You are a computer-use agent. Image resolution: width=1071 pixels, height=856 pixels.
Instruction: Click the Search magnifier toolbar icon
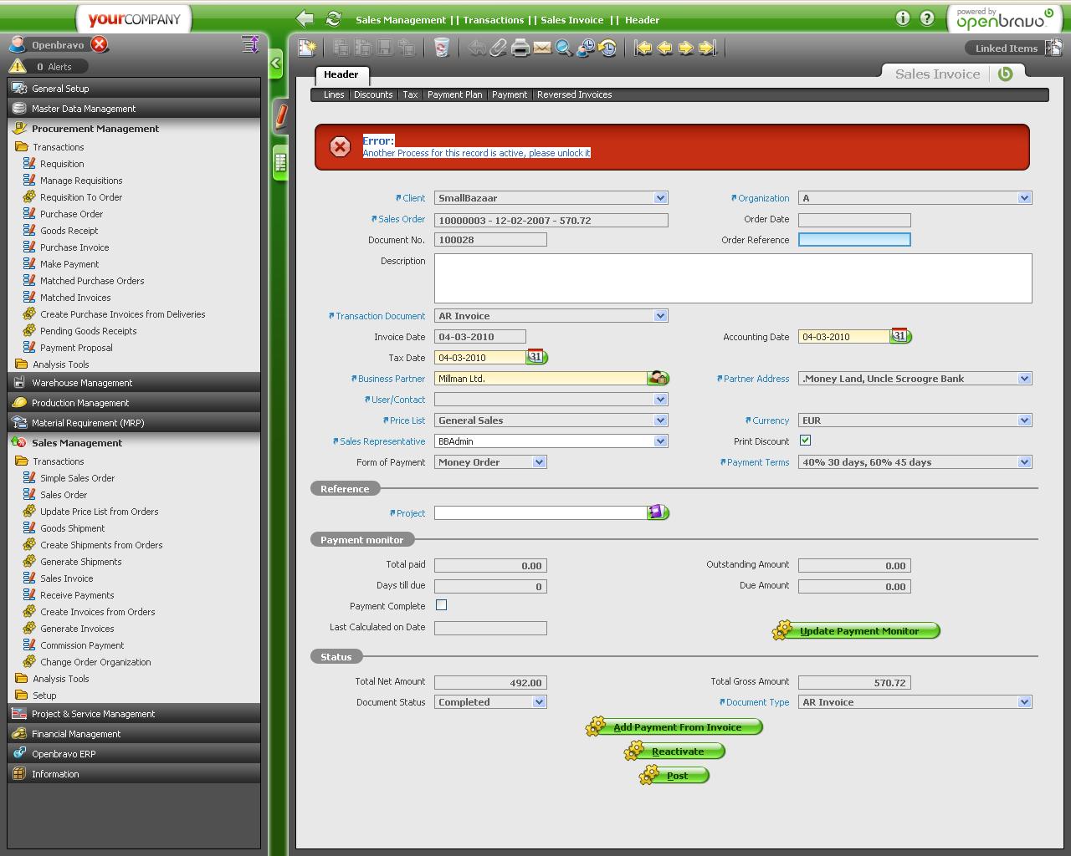coord(564,48)
